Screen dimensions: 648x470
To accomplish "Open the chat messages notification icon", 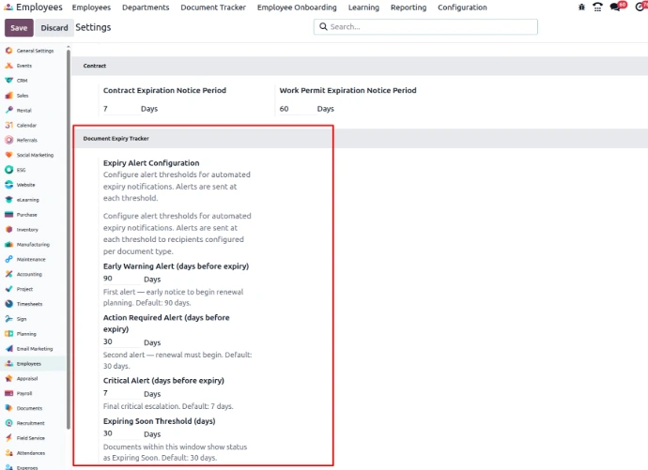I will pyautogui.click(x=616, y=8).
